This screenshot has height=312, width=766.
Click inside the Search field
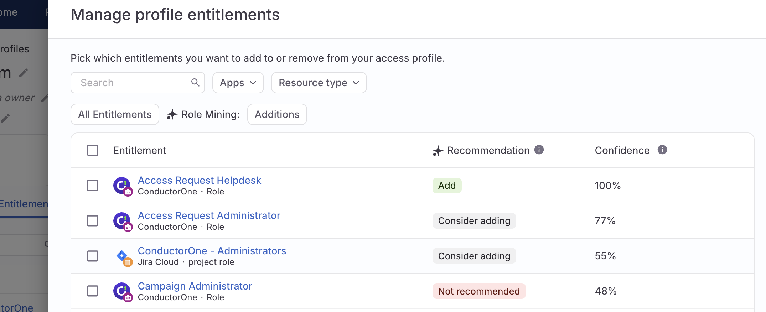tap(132, 82)
